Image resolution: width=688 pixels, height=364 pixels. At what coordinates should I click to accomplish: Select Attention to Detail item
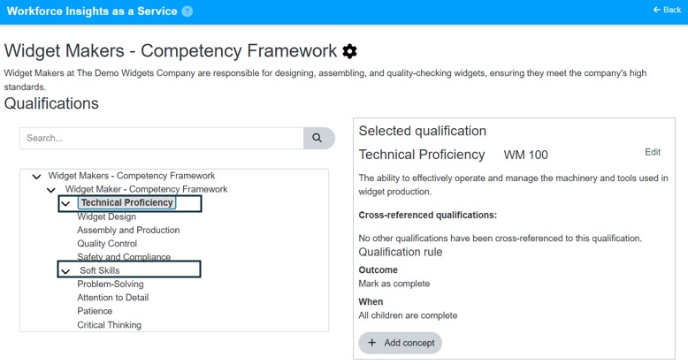(x=113, y=298)
